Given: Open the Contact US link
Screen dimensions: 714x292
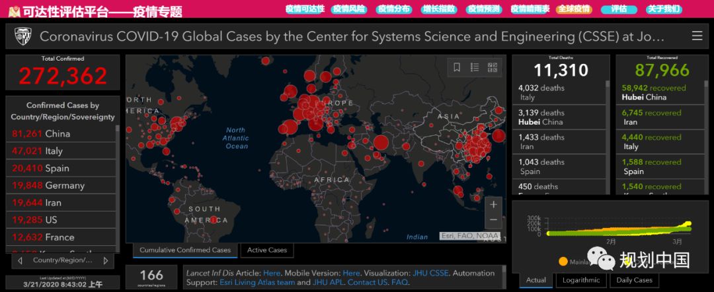Looking at the screenshot, I should pyautogui.click(x=366, y=283).
